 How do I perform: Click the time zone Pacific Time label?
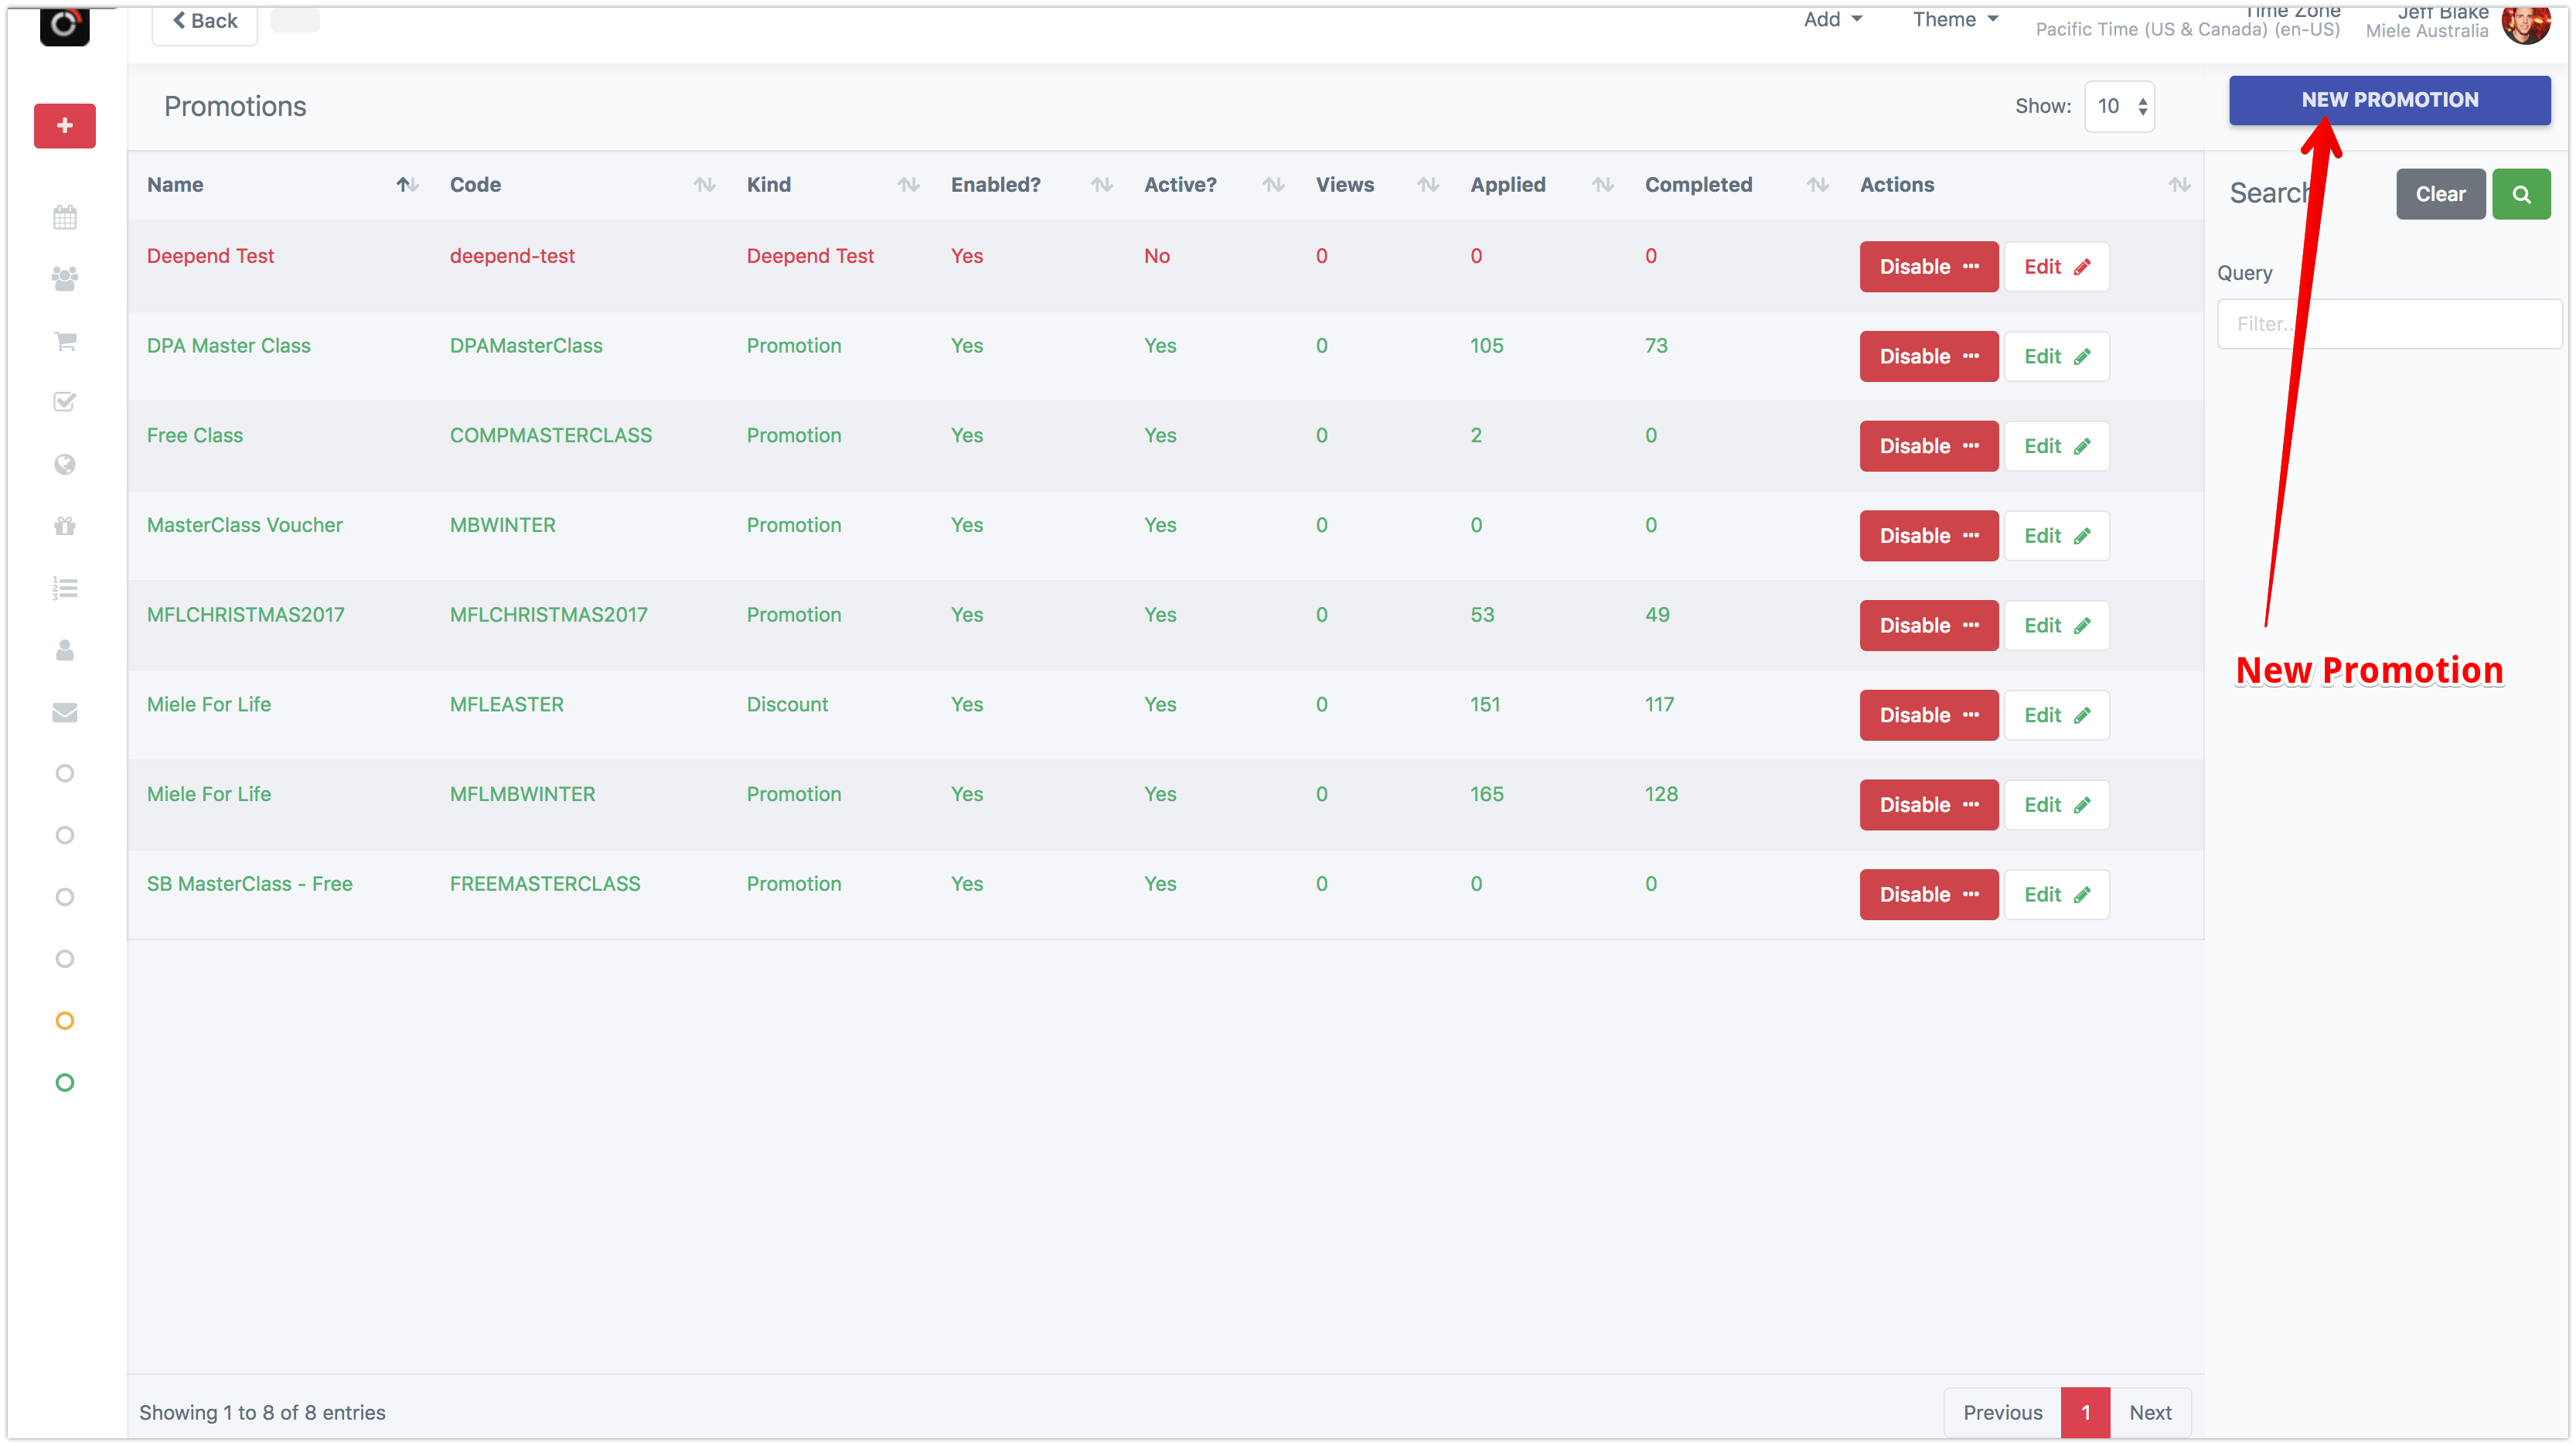[x=2187, y=29]
